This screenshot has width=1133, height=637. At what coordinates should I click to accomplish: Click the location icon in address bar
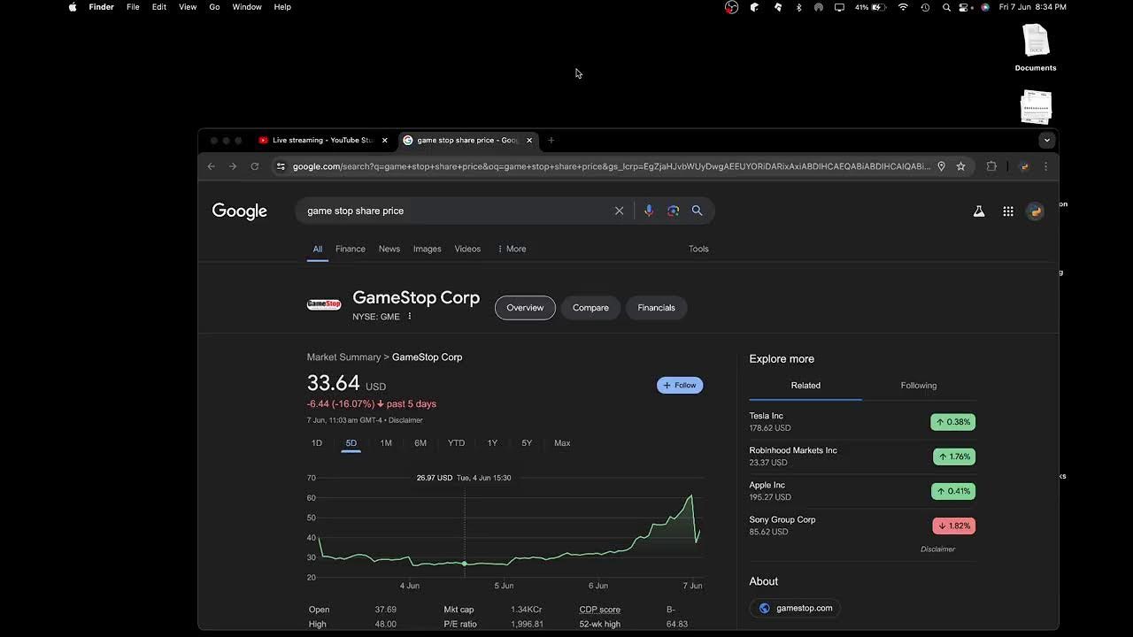tap(941, 166)
